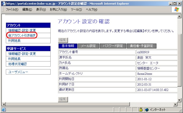Click the vertical scrollbar up arrow
The image size is (183, 113).
pyautogui.click(x=179, y=16)
